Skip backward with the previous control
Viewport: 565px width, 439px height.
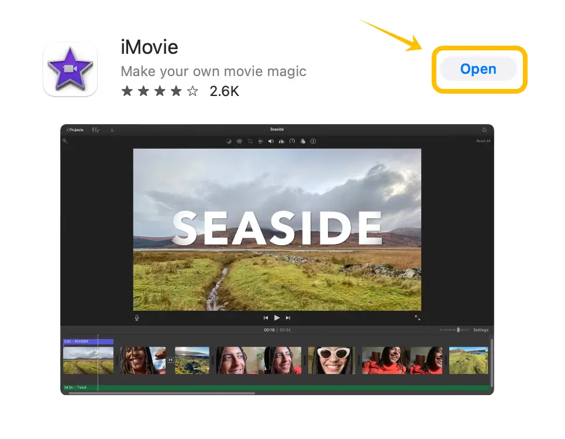[x=266, y=317]
